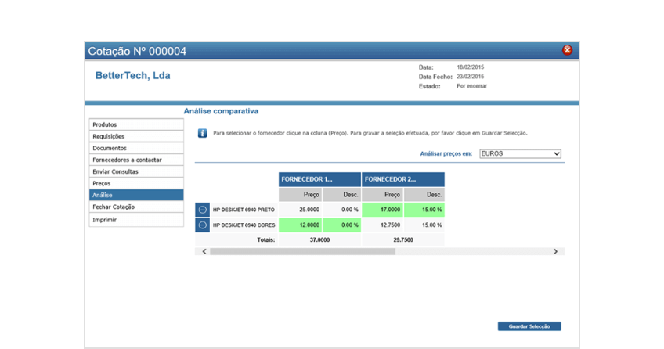This screenshot has height=349, width=664.
Task: Click the HP DESKJET 6940 PRETO product name
Action: (244, 210)
